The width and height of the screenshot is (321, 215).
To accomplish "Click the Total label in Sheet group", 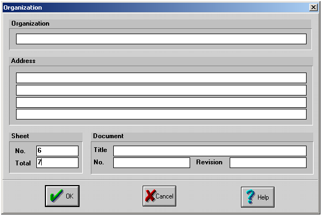I will click(23, 163).
